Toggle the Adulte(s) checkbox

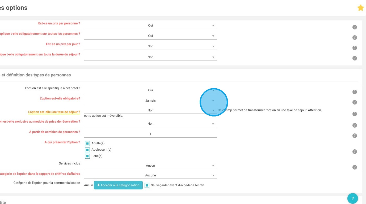pyautogui.click(x=87, y=144)
